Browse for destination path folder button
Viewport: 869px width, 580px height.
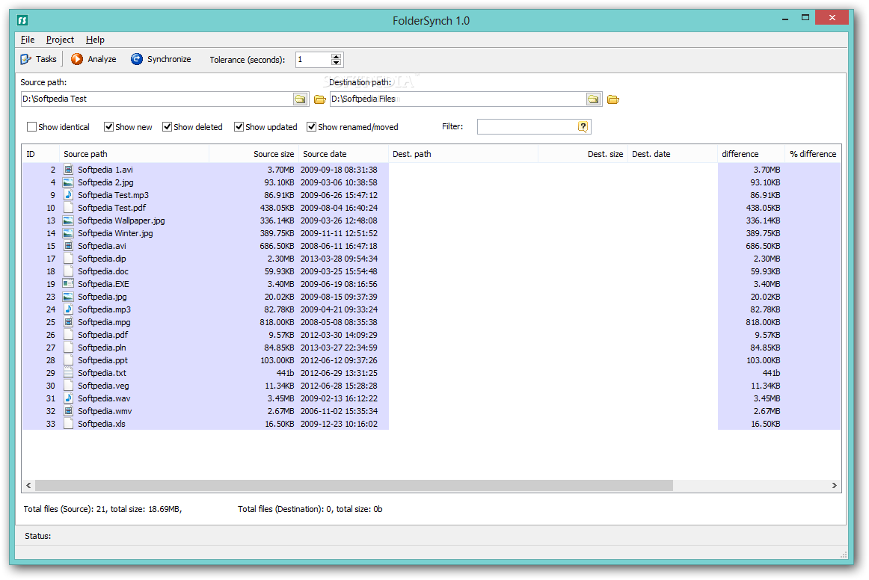click(x=593, y=99)
